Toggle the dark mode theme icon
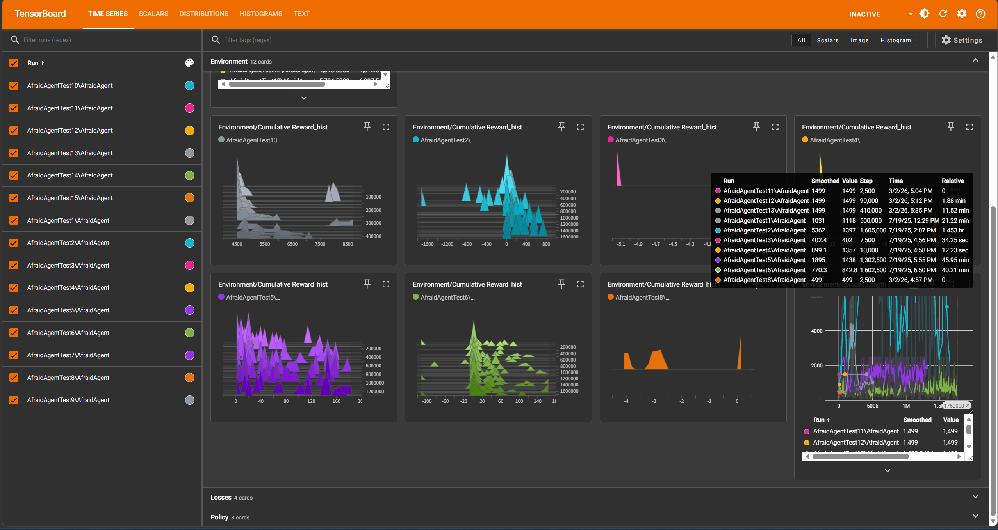Image resolution: width=998 pixels, height=530 pixels. tap(924, 14)
